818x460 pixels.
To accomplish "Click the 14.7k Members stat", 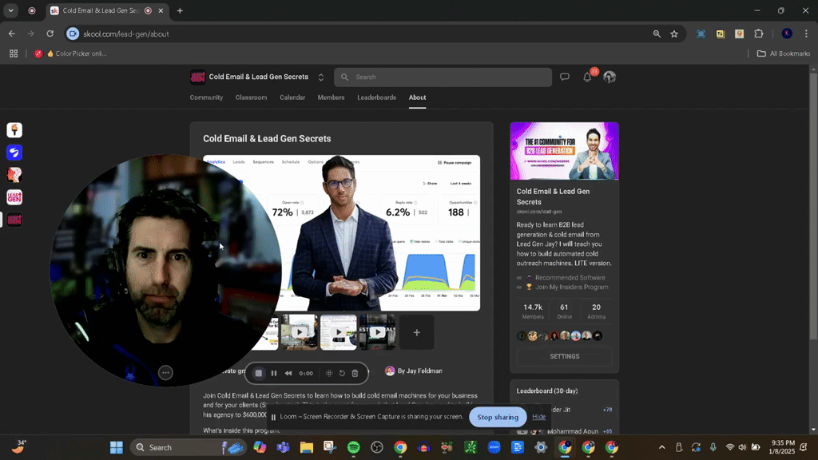I will 533,311.
